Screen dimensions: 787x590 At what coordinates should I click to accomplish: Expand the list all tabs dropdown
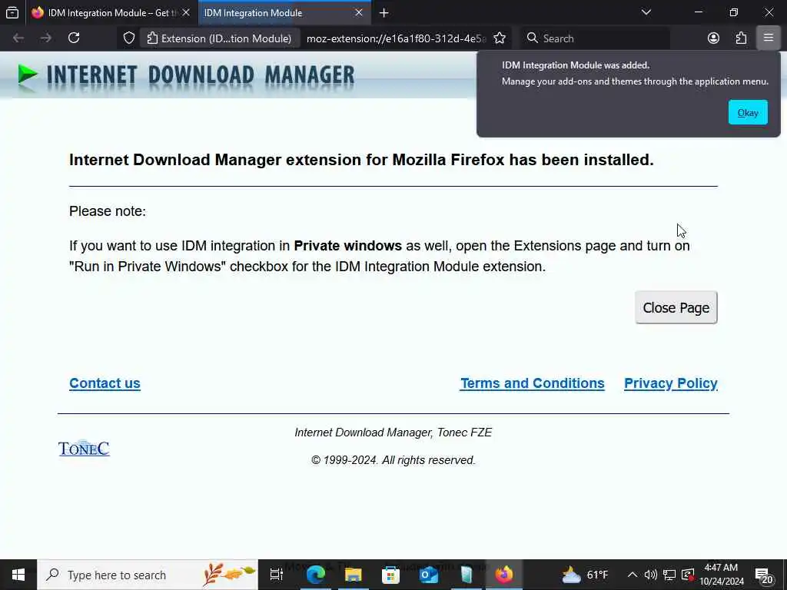pos(646,12)
